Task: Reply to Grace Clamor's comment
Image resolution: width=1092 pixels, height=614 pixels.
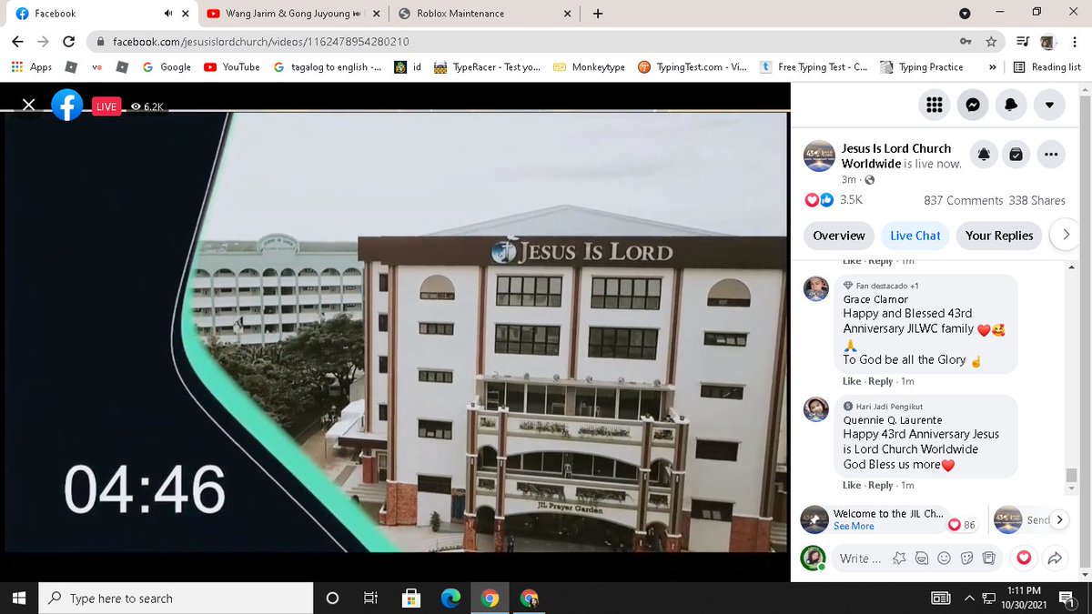Action: pos(880,381)
